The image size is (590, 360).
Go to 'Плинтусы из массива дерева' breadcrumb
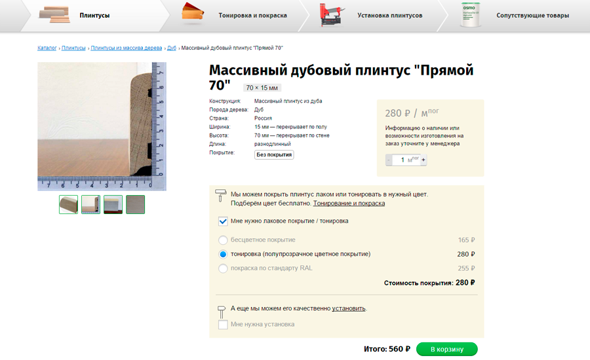click(126, 48)
